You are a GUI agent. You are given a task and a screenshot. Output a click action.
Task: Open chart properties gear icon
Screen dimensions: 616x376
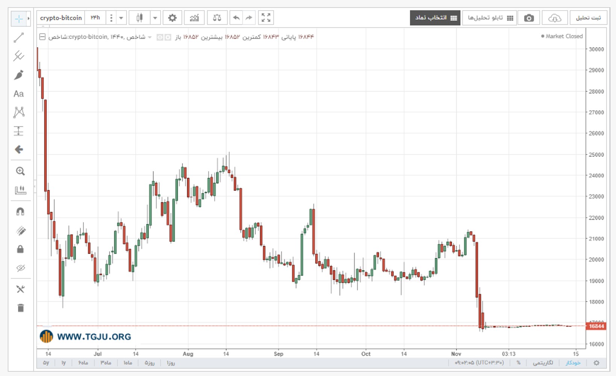[172, 18]
